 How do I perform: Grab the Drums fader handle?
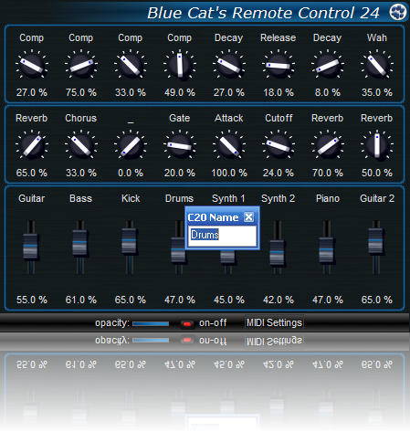(x=178, y=250)
